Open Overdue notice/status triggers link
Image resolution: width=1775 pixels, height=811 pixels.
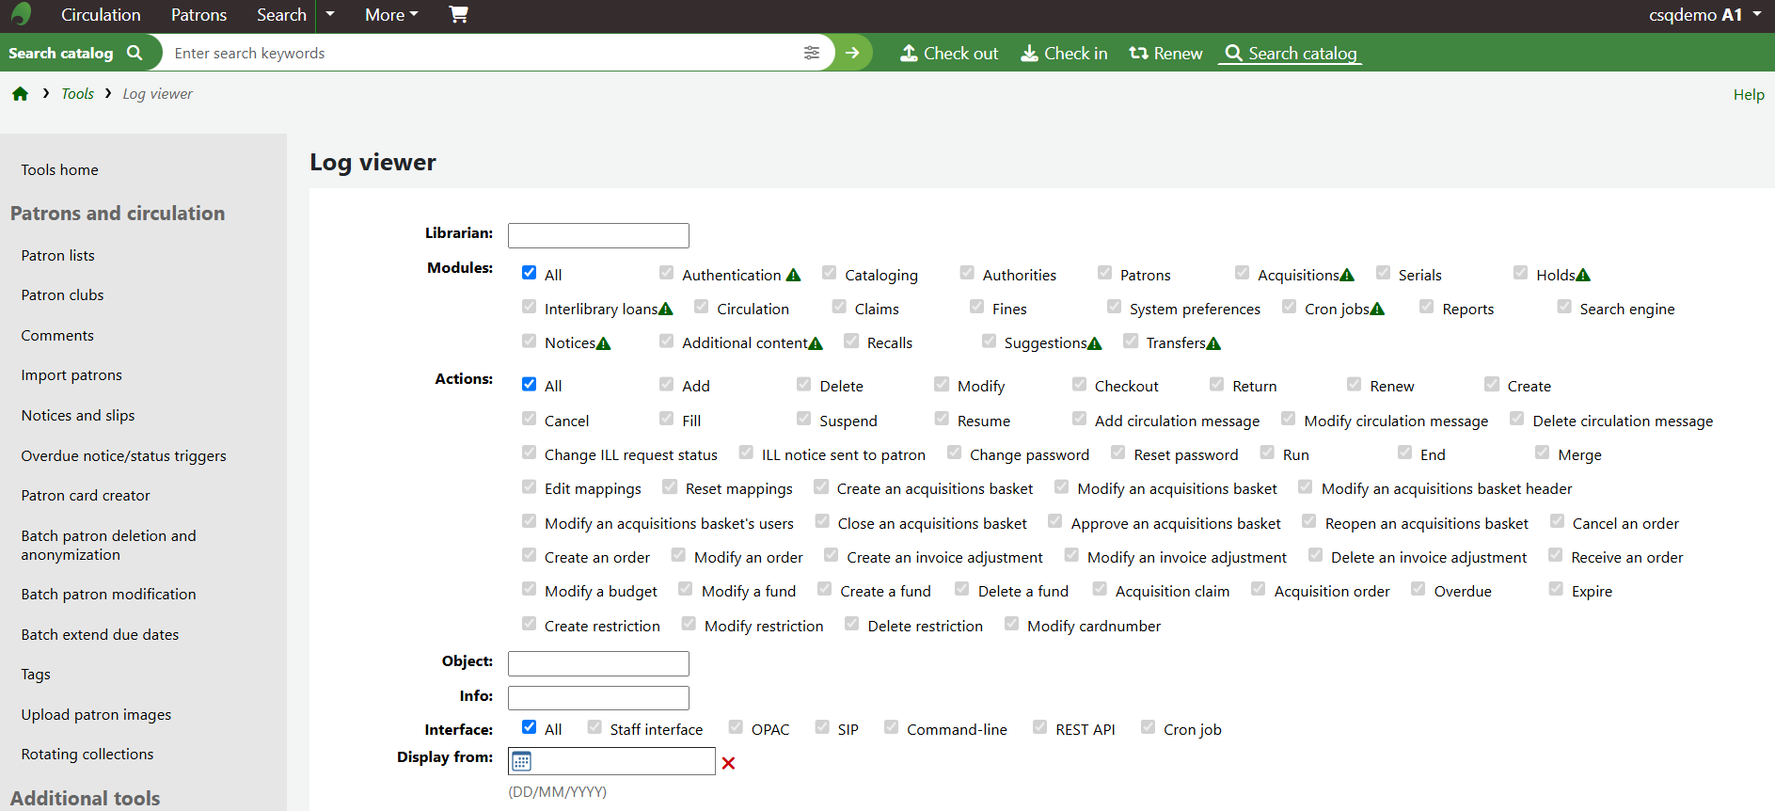(x=123, y=455)
